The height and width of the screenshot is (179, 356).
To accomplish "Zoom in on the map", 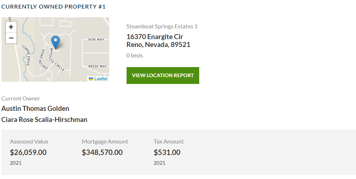I will [11, 27].
